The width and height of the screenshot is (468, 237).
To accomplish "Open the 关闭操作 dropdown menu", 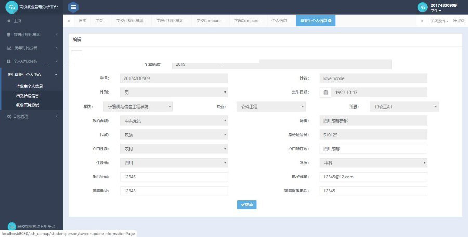I will click(x=439, y=21).
